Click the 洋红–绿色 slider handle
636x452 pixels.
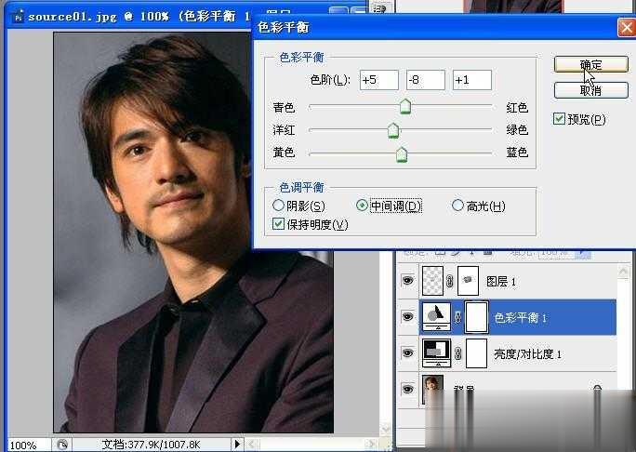pyautogui.click(x=393, y=130)
